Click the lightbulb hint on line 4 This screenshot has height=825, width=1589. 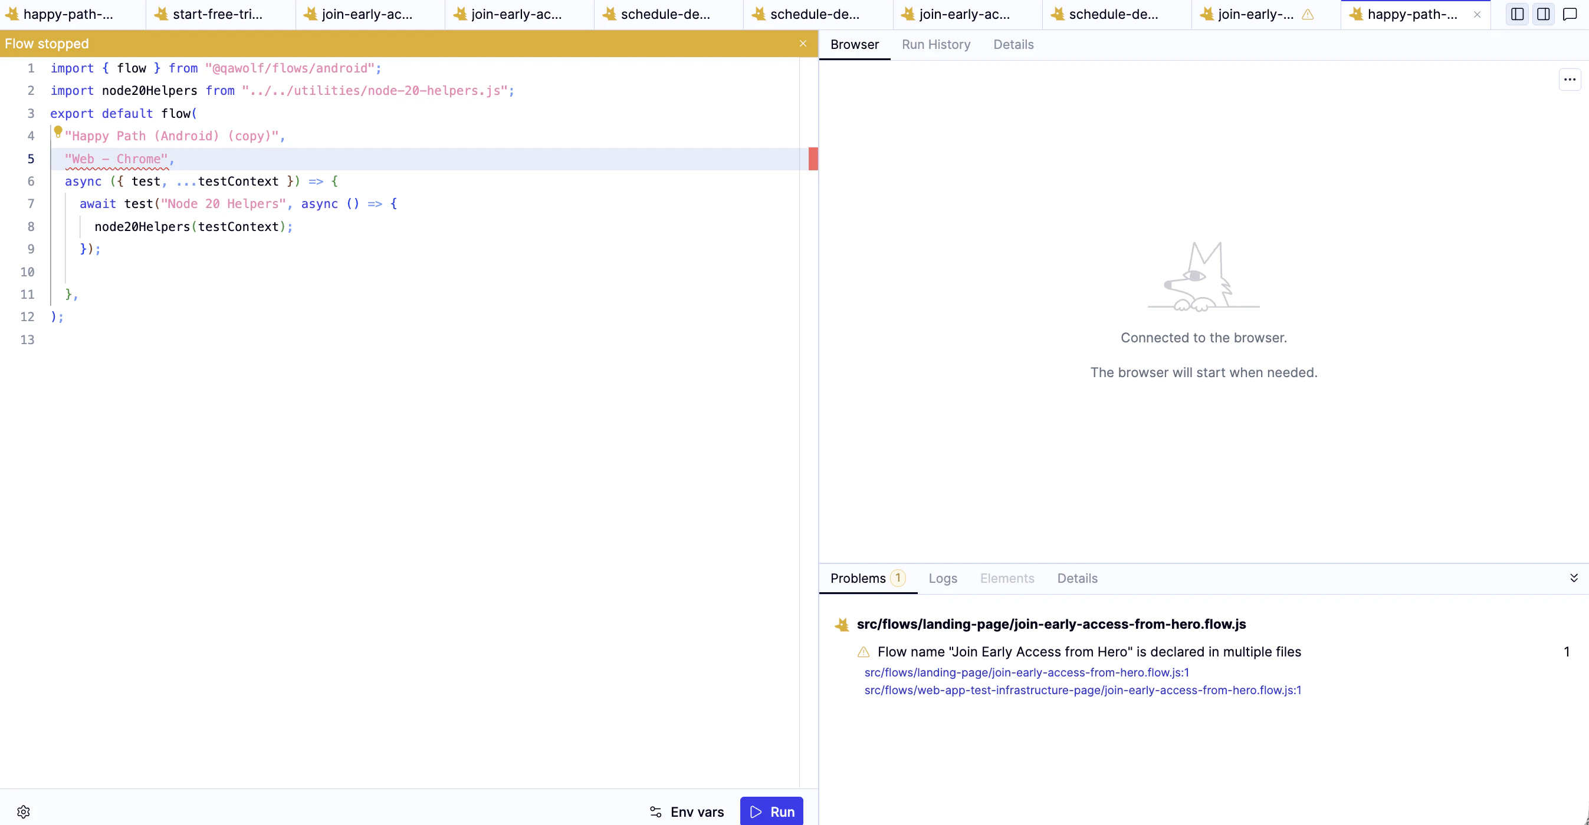58,132
